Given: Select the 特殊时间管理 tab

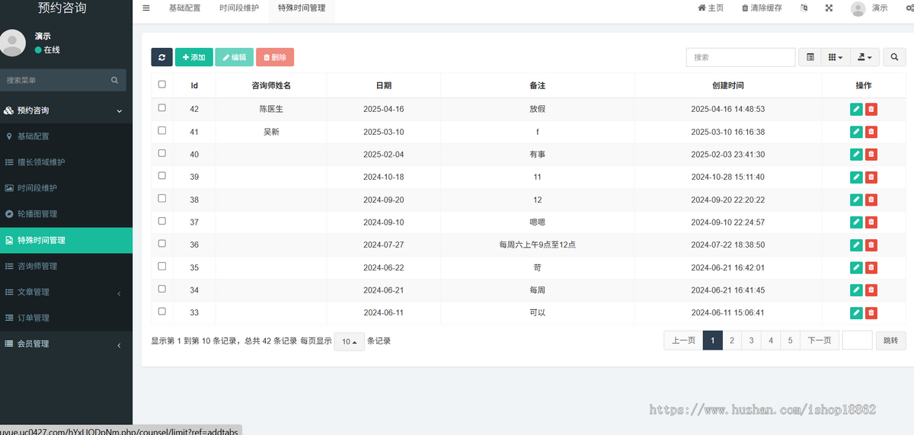Looking at the screenshot, I should pyautogui.click(x=302, y=8).
